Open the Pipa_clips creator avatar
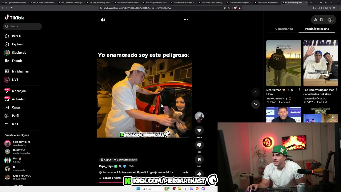The image size is (341, 192). tap(199, 116)
